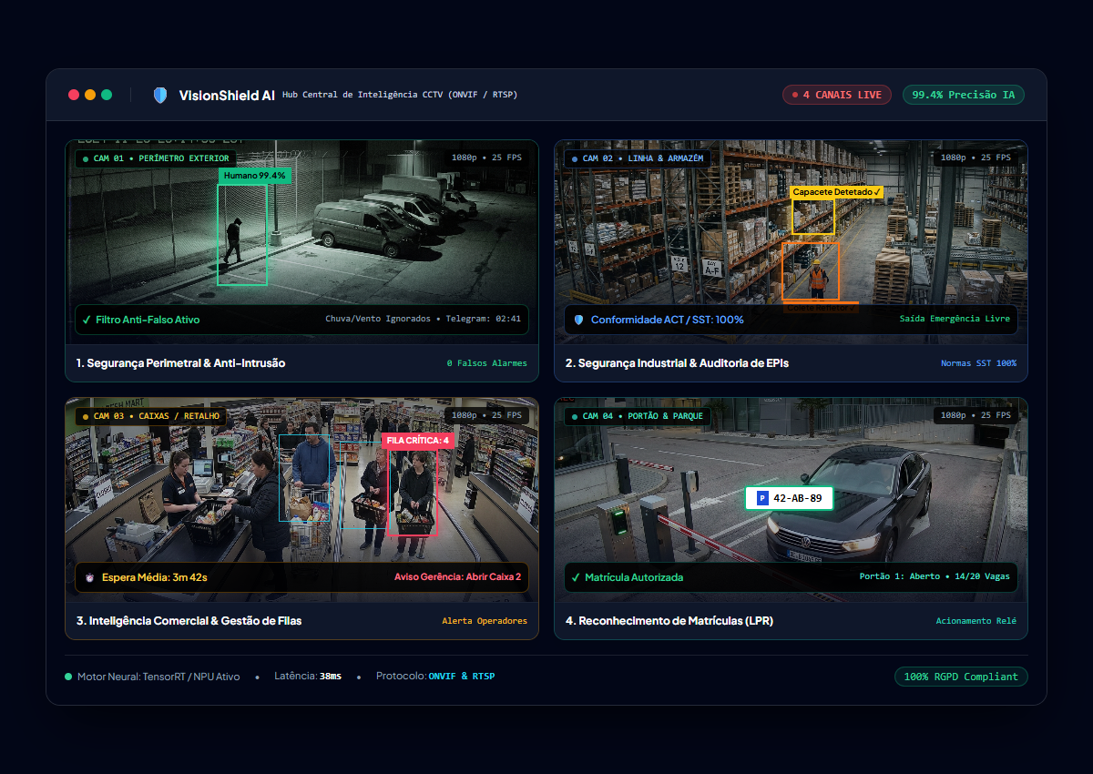1093x774 pixels.
Task: Click the shield icon beside Conformidade ACT / SST
Action: (578, 320)
